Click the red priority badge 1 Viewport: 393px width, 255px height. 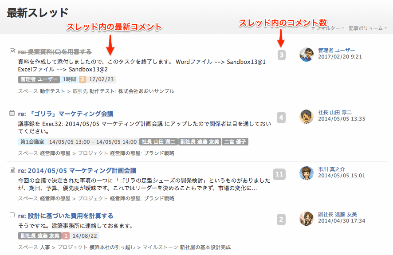coord(66,236)
